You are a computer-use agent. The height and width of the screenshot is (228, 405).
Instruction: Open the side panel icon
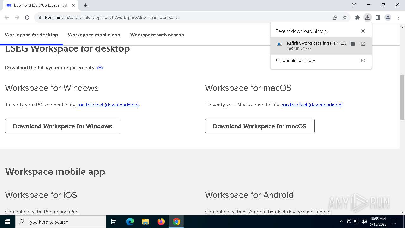378,17
